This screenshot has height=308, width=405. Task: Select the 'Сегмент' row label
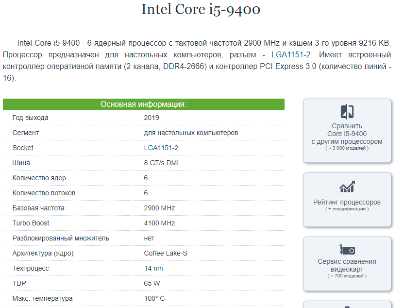pos(26,133)
